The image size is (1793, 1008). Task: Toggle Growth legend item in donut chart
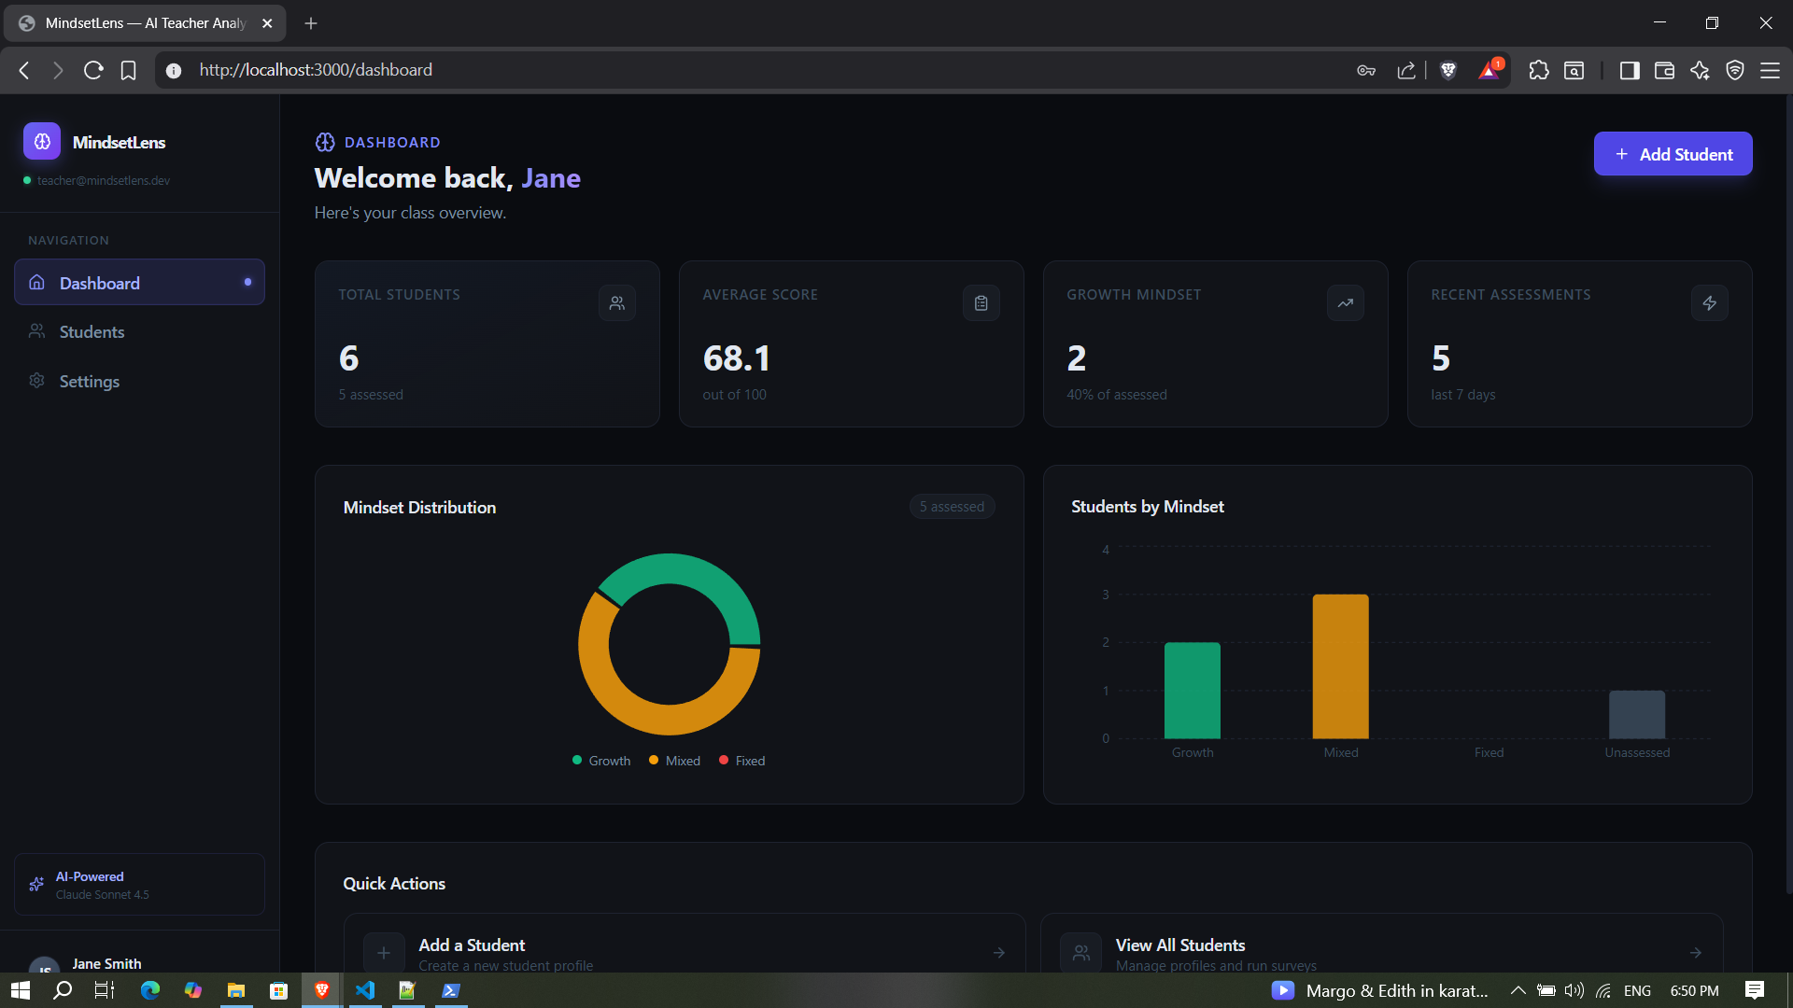pyautogui.click(x=601, y=761)
